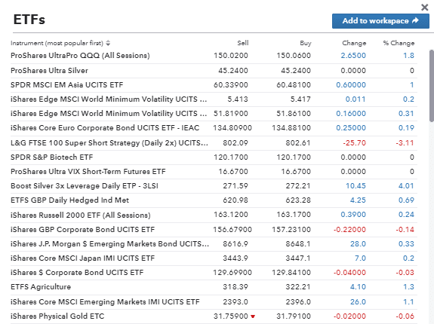Click sell price 2393.0

pos(235,301)
